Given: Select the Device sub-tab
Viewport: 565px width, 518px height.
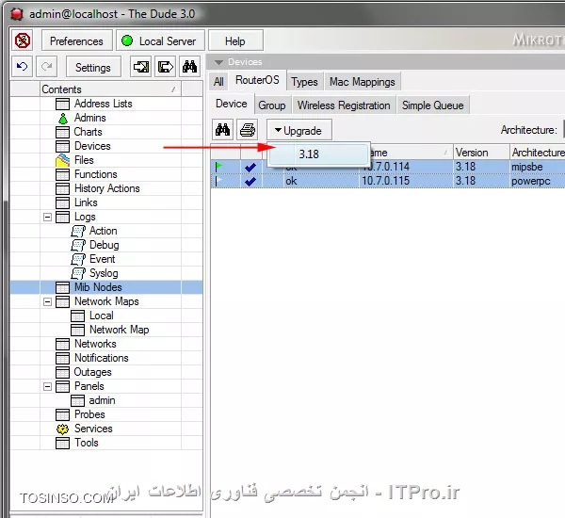Looking at the screenshot, I should [232, 104].
